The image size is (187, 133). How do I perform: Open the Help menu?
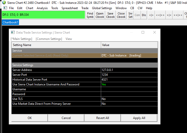click(149, 8)
